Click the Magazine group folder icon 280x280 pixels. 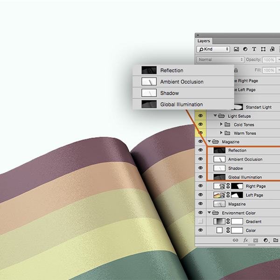pyautogui.click(x=216, y=142)
